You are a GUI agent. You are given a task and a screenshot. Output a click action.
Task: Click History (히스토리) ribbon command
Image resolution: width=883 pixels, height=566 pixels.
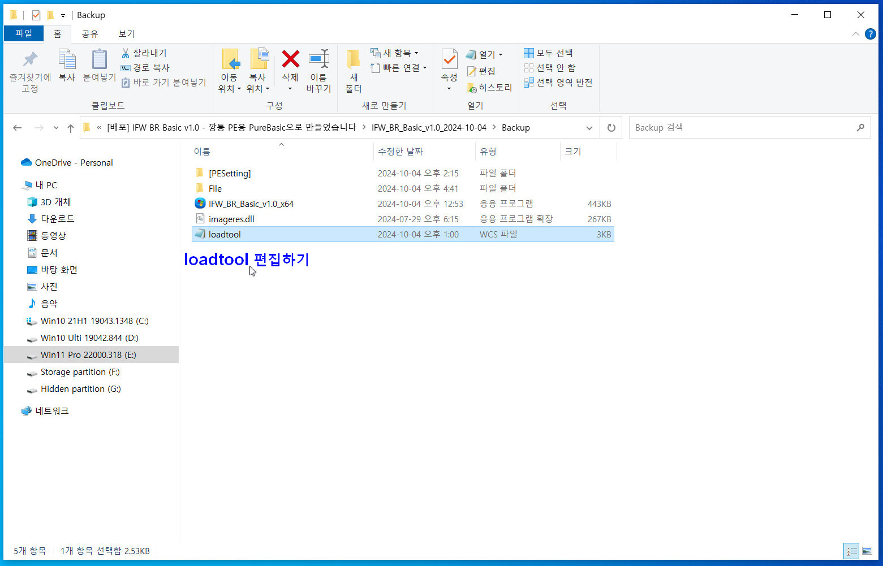(489, 88)
